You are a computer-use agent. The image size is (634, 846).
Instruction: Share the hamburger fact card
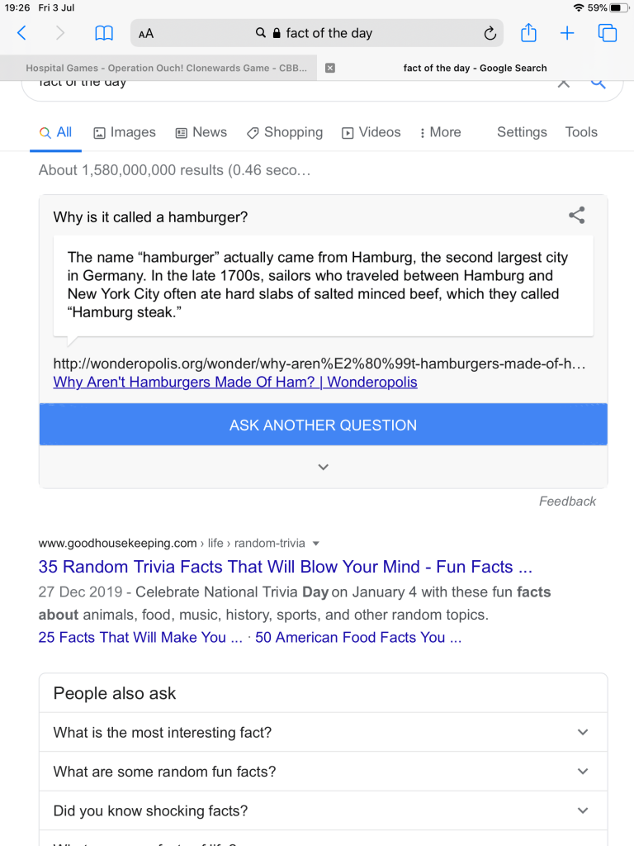[577, 216]
